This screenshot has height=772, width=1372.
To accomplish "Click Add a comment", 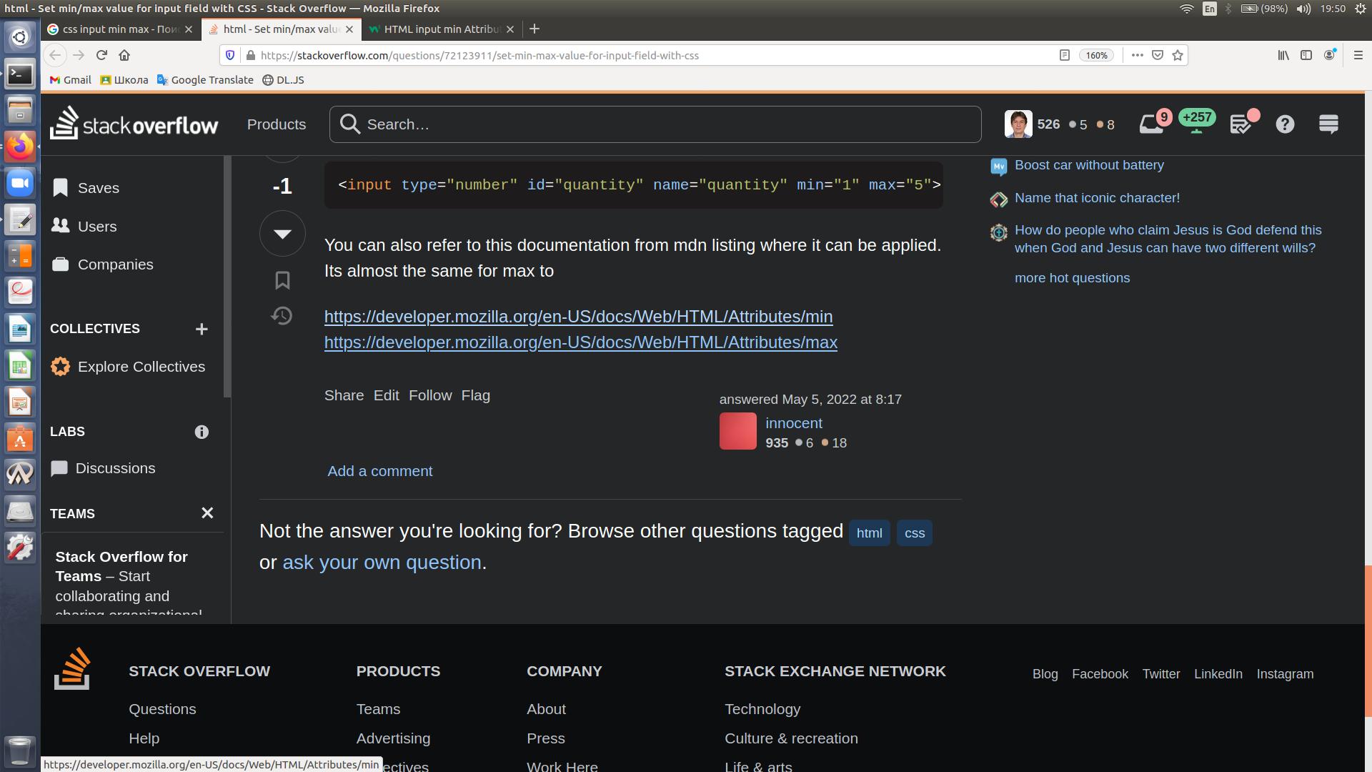I will coord(379,471).
